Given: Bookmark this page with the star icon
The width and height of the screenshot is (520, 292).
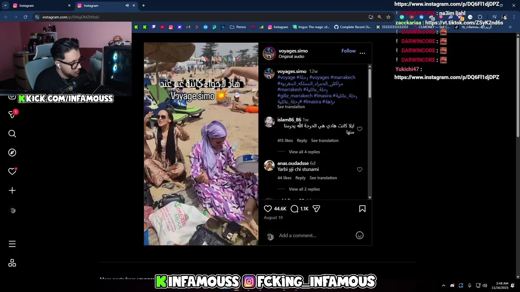Looking at the screenshot, I should (388, 17).
